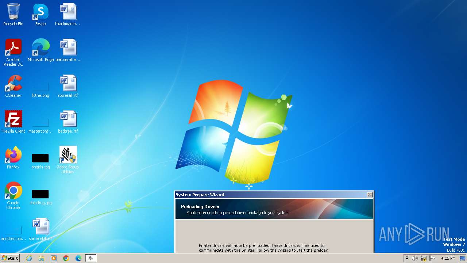Open Windows Media Player taskbar icon
The height and width of the screenshot is (263, 467).
pyautogui.click(x=54, y=258)
